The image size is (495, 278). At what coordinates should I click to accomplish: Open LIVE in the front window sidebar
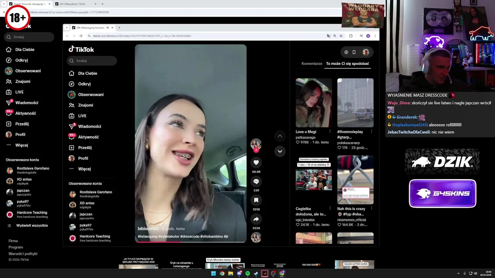[82, 116]
